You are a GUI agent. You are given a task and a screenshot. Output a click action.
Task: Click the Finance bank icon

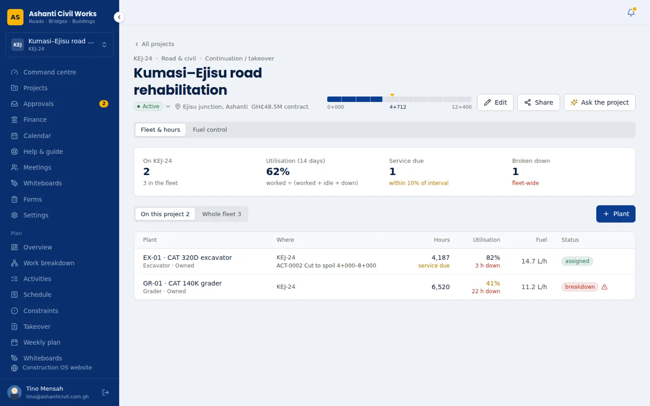[x=14, y=120]
